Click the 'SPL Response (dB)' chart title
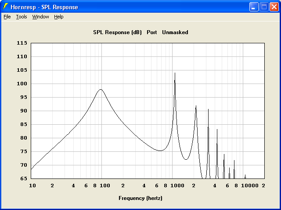281x210 pixels. pyautogui.click(x=117, y=32)
